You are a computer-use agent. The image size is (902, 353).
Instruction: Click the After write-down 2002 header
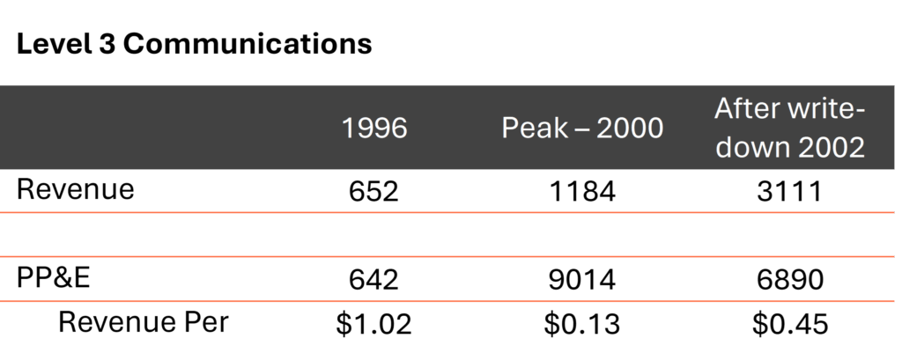tap(789, 129)
